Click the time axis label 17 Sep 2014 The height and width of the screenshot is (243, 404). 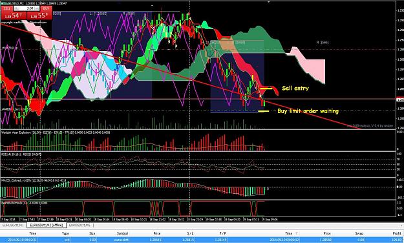(x=8, y=220)
